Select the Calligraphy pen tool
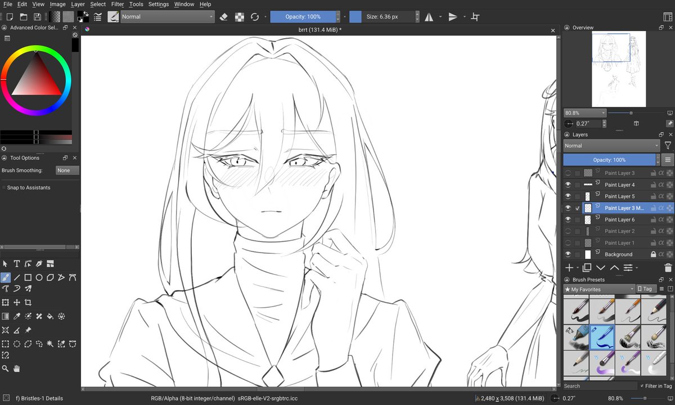The image size is (675, 405). [39, 263]
